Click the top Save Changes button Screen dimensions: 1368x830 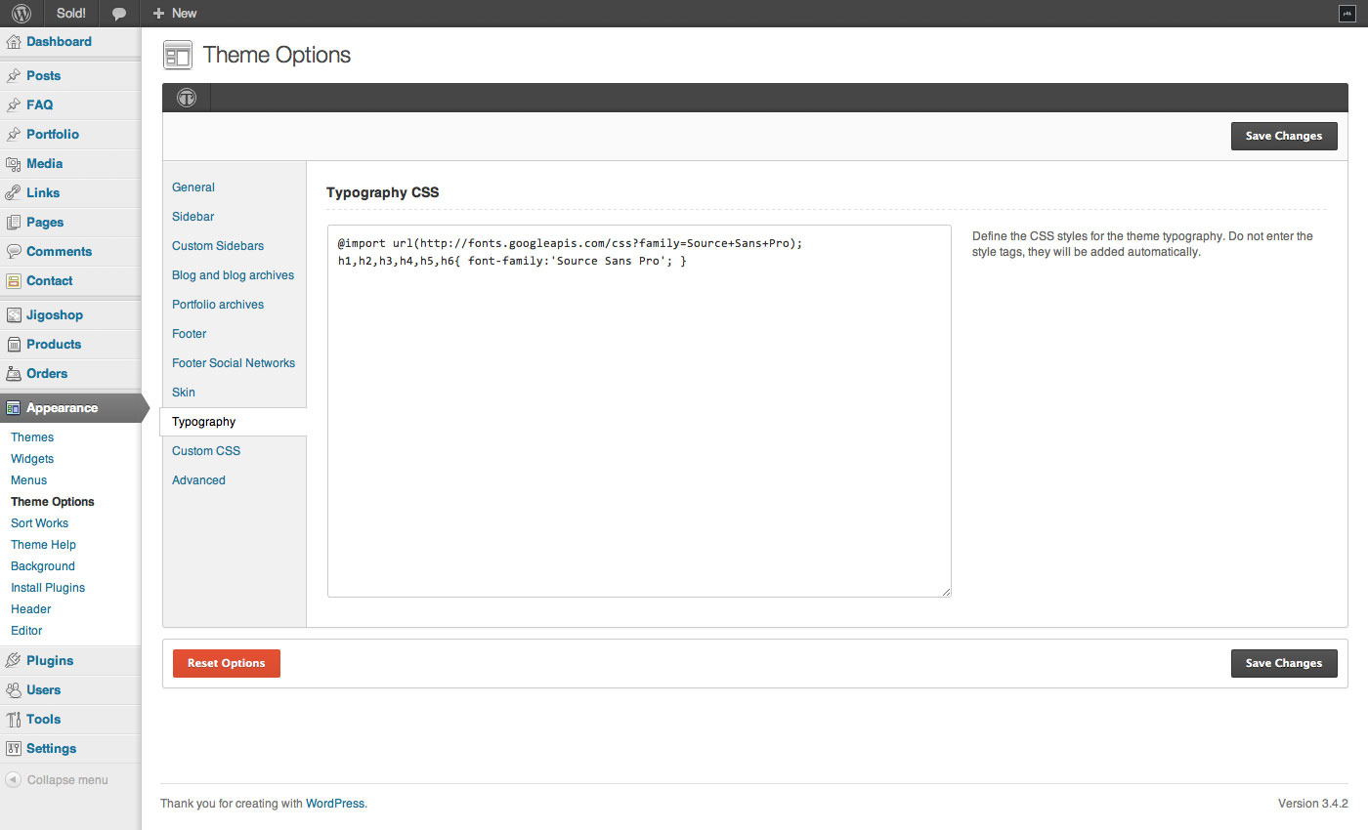point(1283,136)
